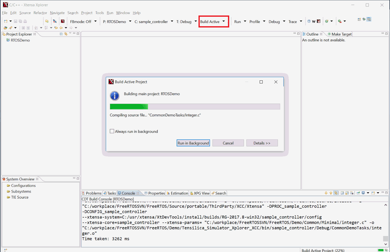Maximize the Project Explorer panel
The width and height of the screenshot is (390, 252).
(x=78, y=33)
